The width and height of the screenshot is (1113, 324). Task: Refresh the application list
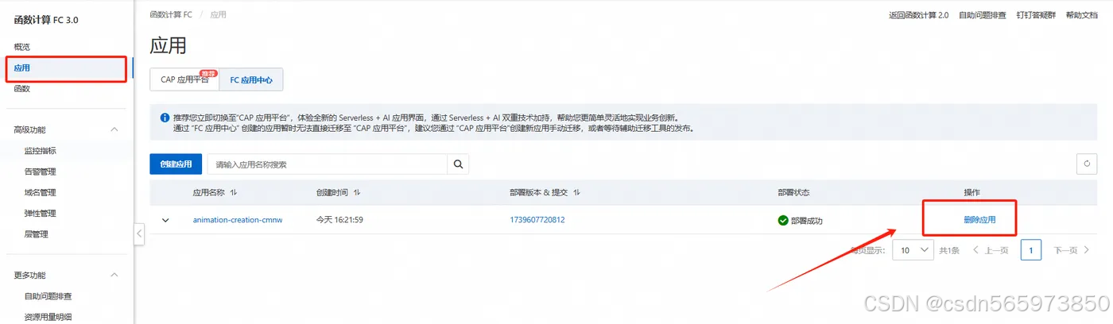(x=1087, y=164)
